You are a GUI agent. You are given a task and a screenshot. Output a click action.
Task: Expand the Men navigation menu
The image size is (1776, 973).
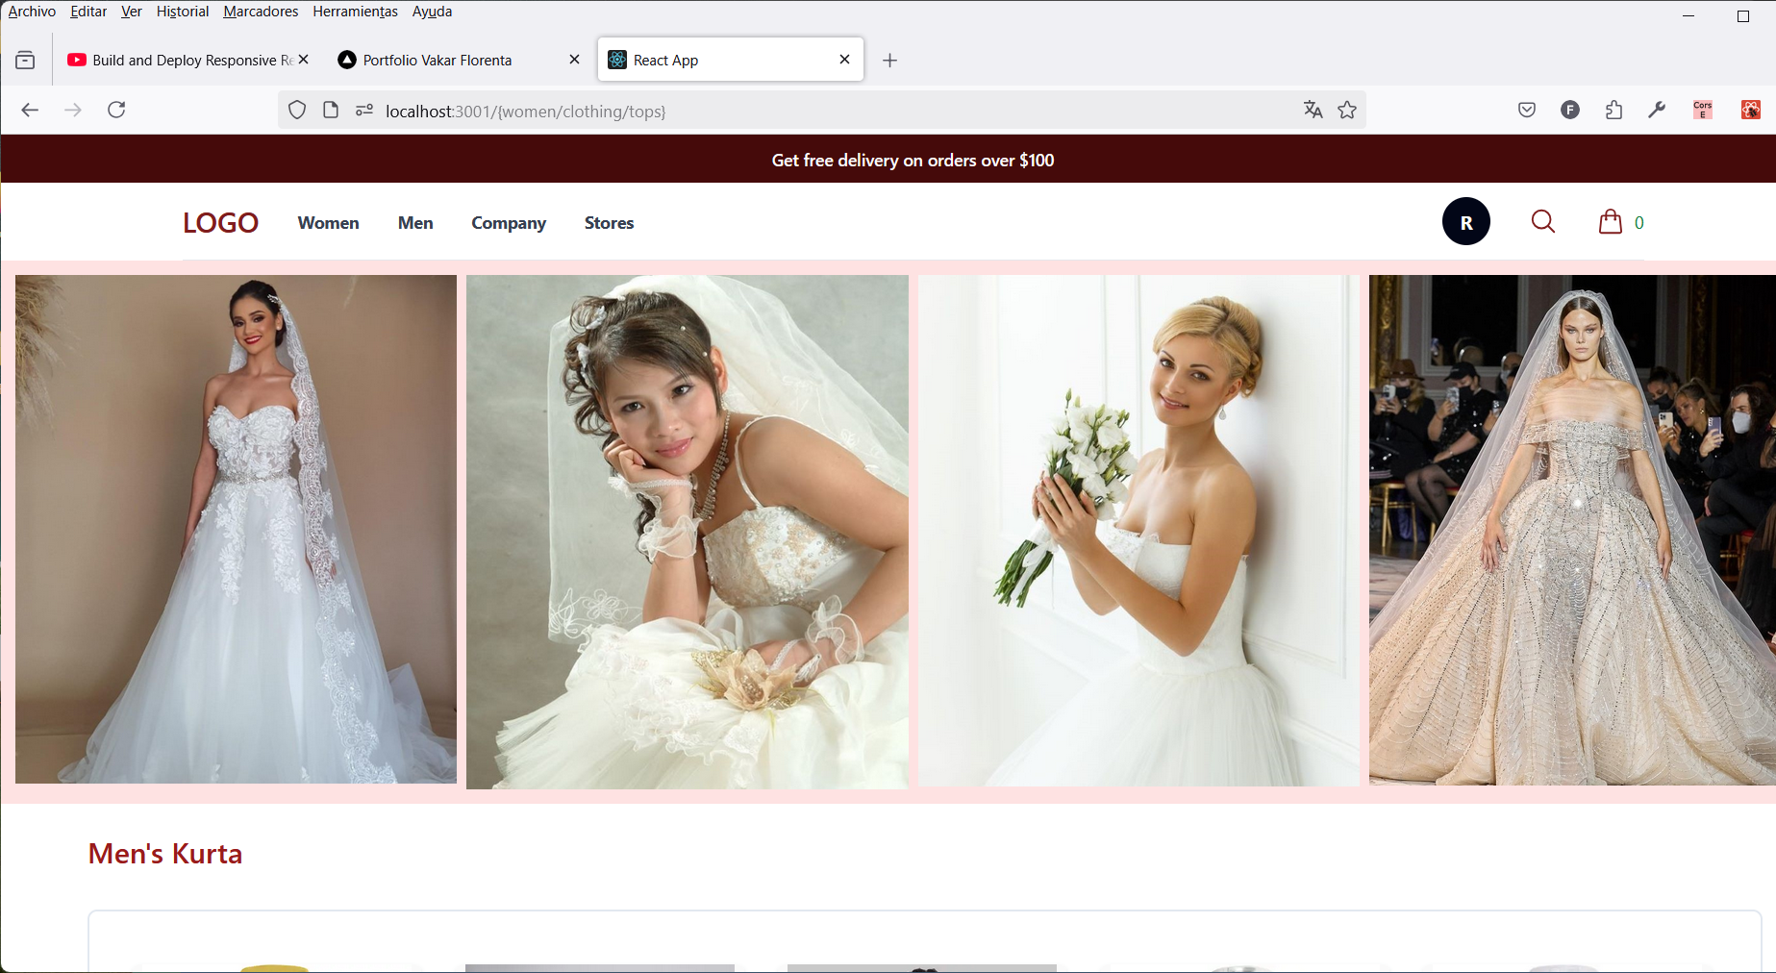[x=415, y=223]
